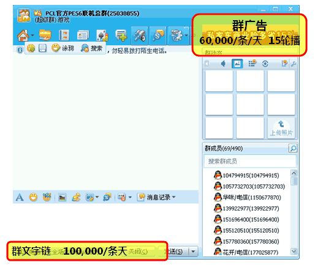Switch to the photo album tab icon

[237, 64]
